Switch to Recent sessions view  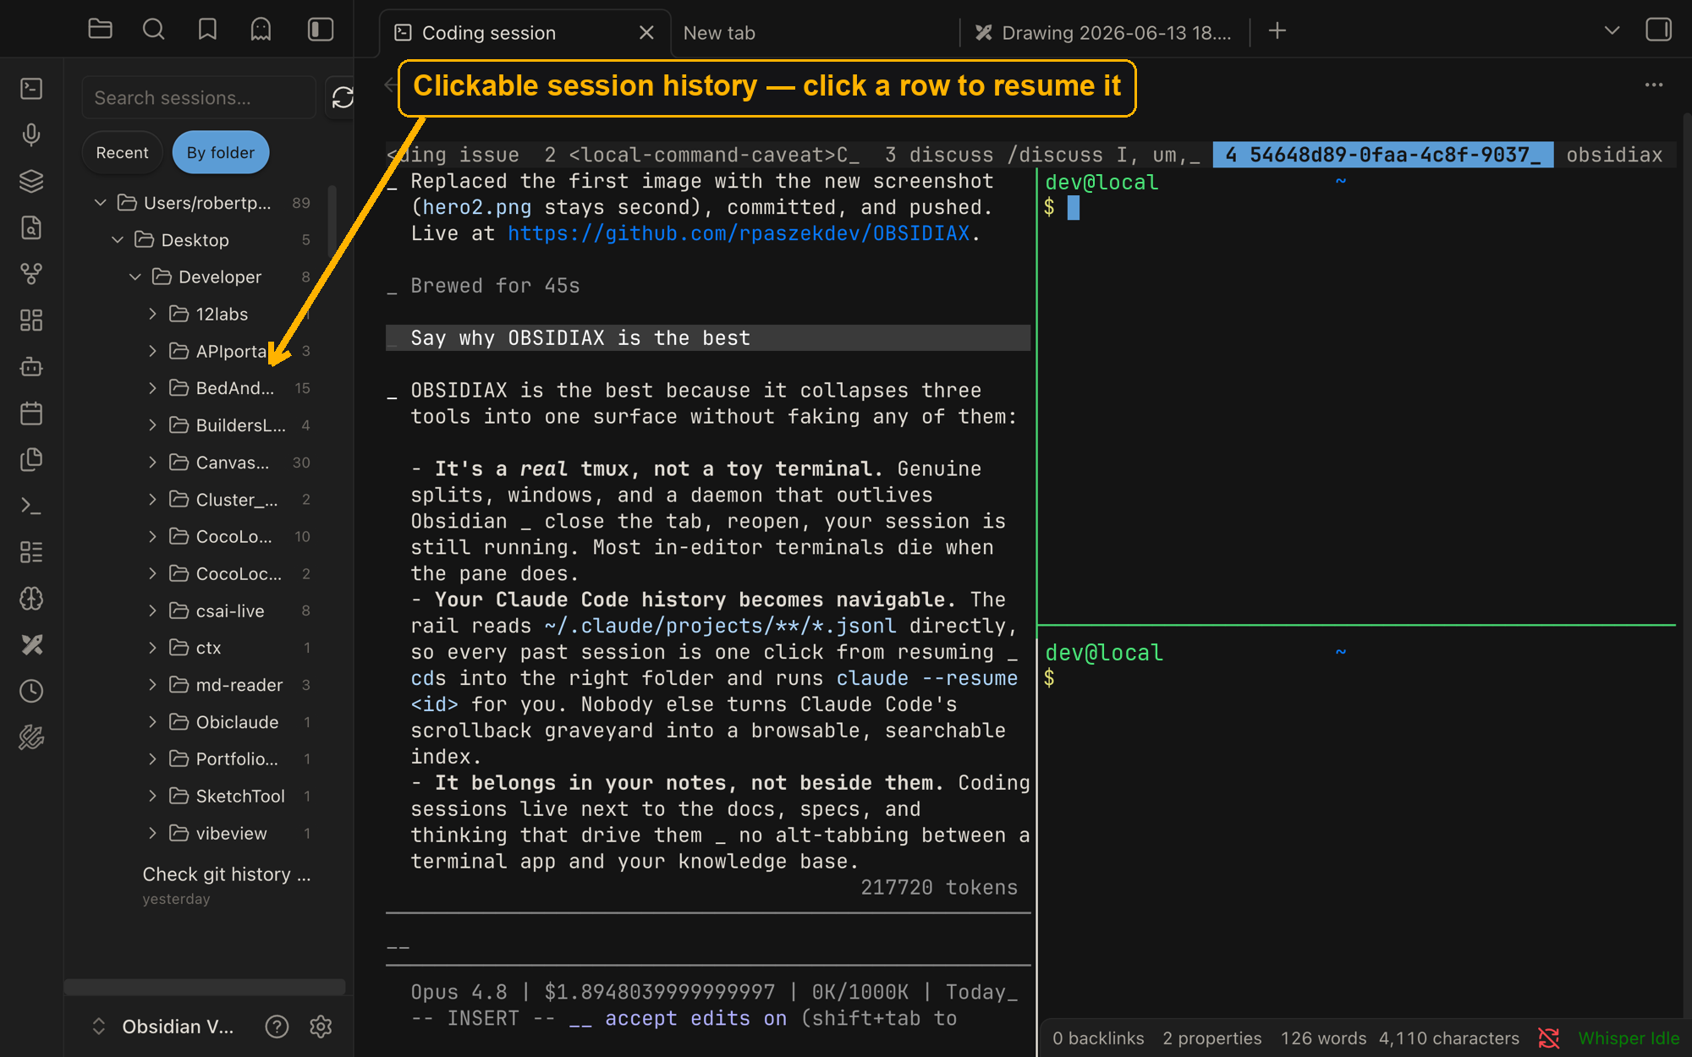point(122,152)
